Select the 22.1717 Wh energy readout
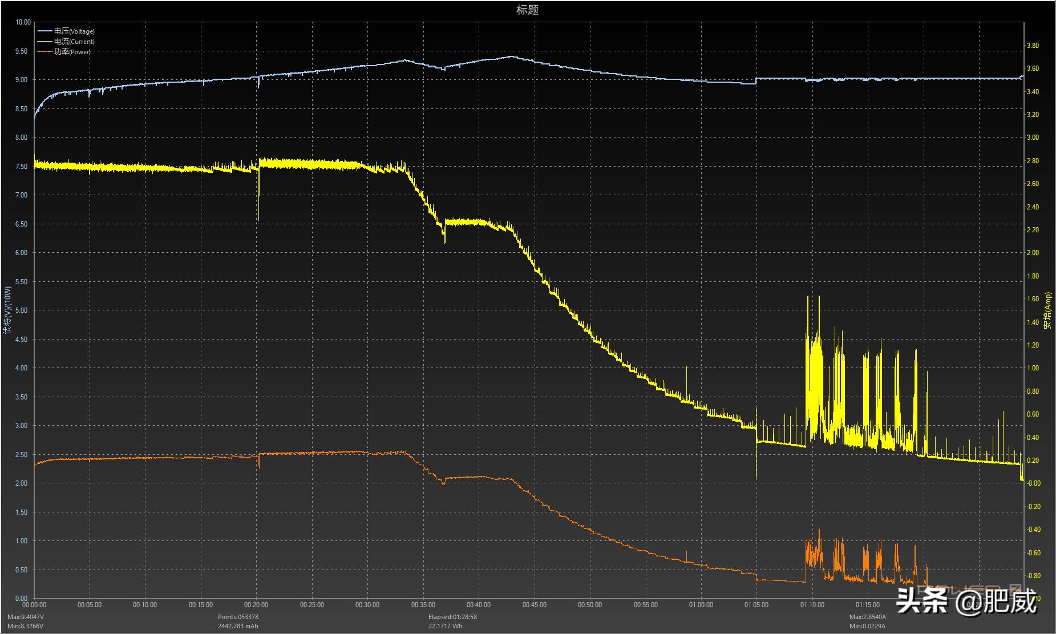 click(446, 626)
